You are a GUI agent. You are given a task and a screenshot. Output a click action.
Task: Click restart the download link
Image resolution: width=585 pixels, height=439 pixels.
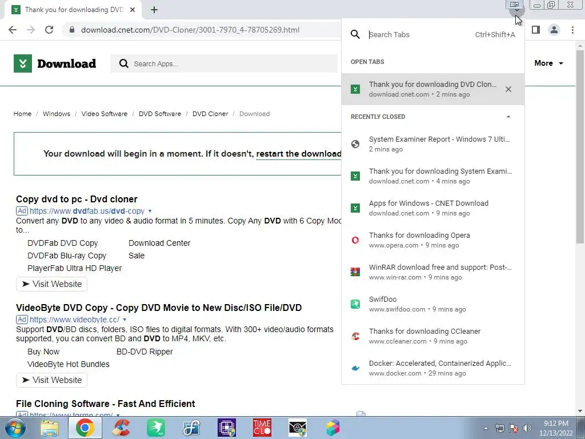298,154
